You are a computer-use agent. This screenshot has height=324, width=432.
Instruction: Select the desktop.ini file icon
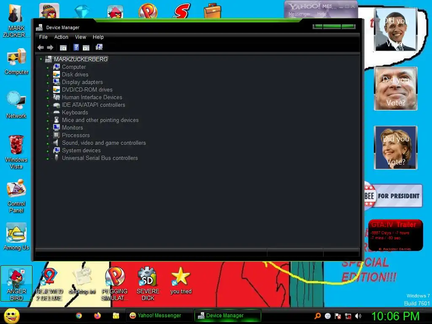82,281
